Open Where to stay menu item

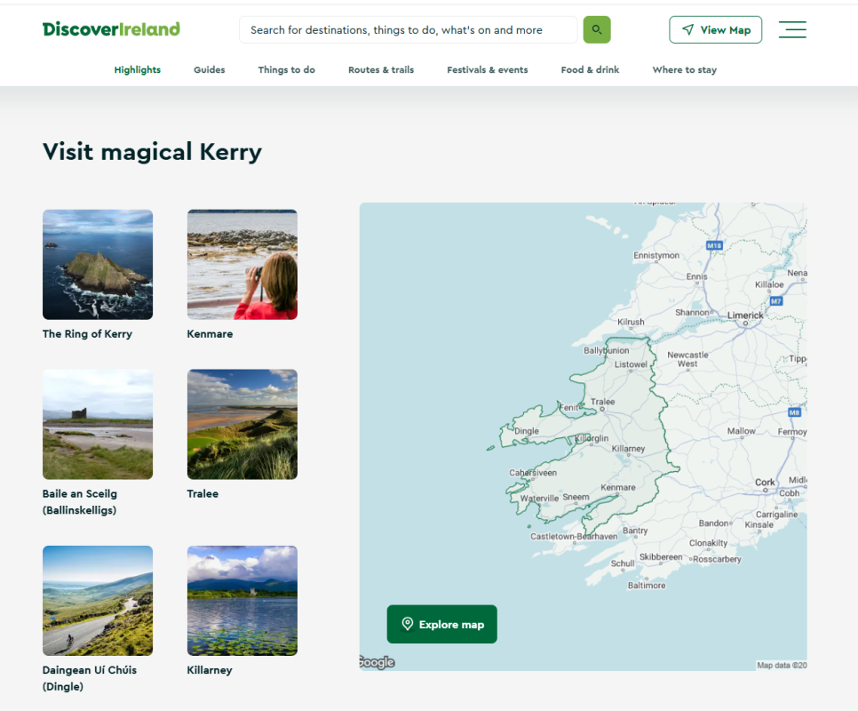click(684, 69)
